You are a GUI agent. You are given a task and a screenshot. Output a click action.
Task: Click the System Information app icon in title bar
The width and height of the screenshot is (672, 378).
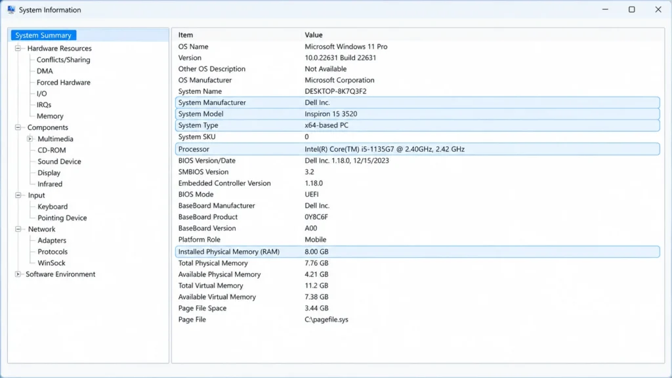[x=11, y=9]
